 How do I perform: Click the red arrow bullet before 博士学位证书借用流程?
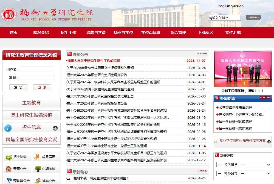(x=217, y=129)
